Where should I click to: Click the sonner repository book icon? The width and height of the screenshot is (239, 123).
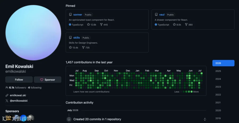[70, 15]
